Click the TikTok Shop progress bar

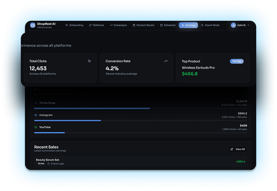coord(140,108)
